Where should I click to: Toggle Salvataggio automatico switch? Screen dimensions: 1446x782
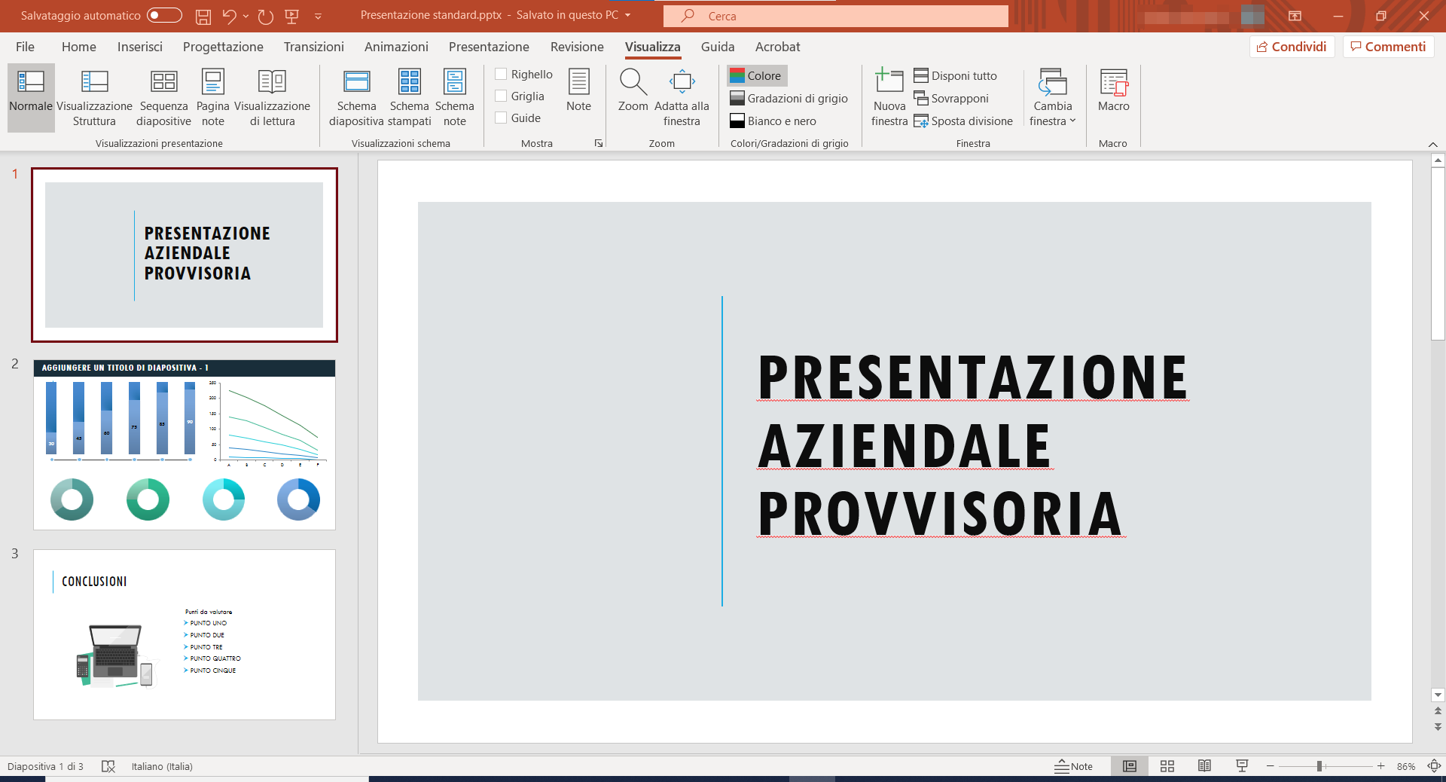pyautogui.click(x=164, y=15)
